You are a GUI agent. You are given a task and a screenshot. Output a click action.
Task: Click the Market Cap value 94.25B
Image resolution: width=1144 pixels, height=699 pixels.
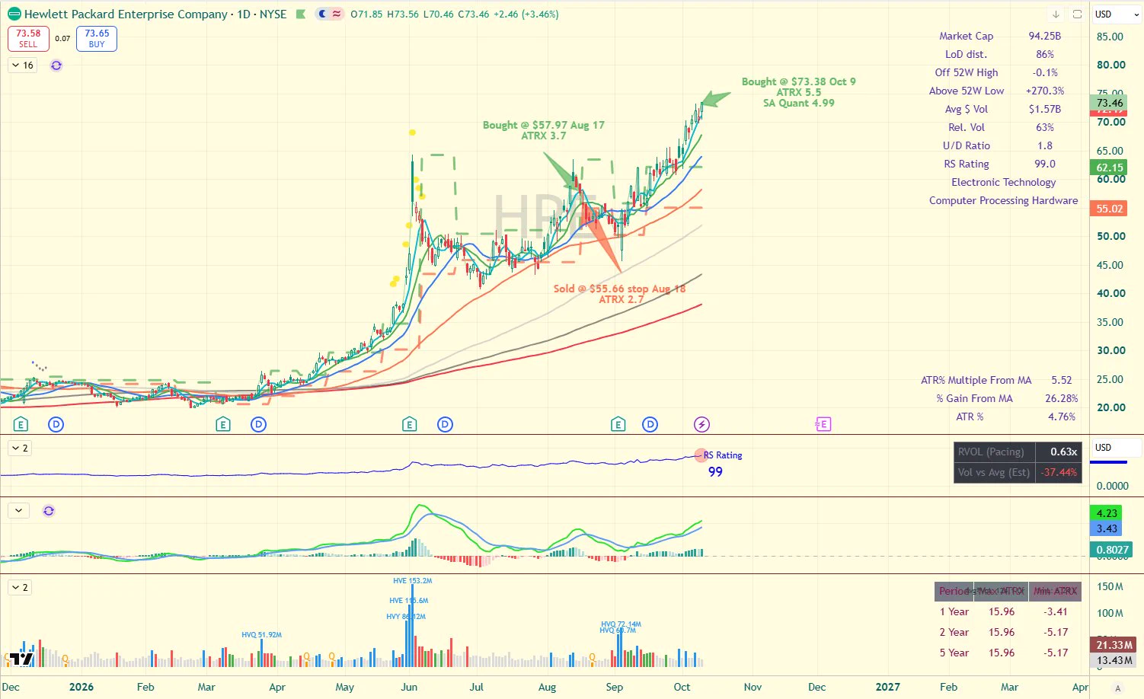click(x=1044, y=36)
